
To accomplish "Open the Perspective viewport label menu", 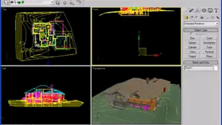I will point(99,68).
